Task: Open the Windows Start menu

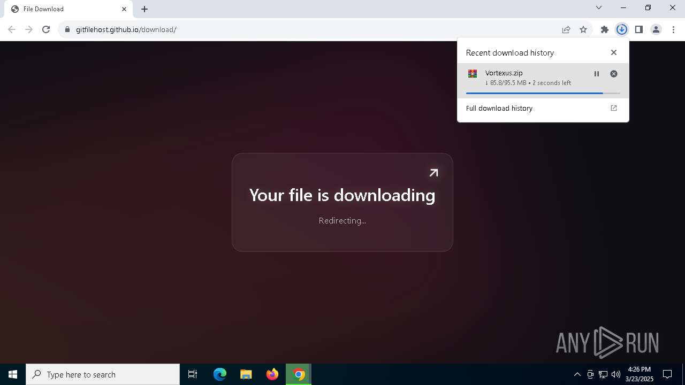Action: click(x=13, y=374)
